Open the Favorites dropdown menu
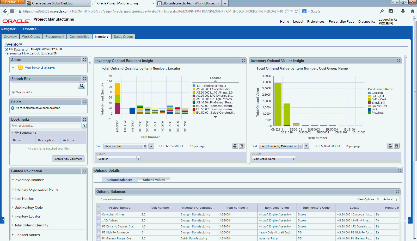The width and height of the screenshot is (417, 241). (31, 29)
